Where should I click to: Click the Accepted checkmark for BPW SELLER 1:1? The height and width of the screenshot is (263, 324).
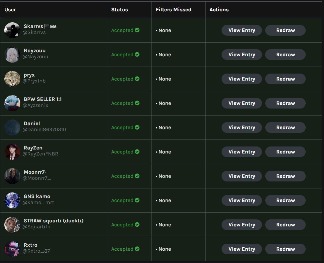(137, 103)
